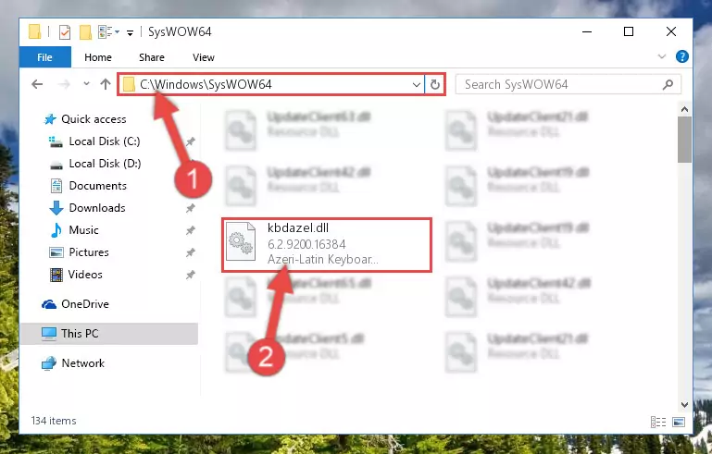Image resolution: width=712 pixels, height=454 pixels.
Task: Click the search magnifier icon
Action: 668,84
